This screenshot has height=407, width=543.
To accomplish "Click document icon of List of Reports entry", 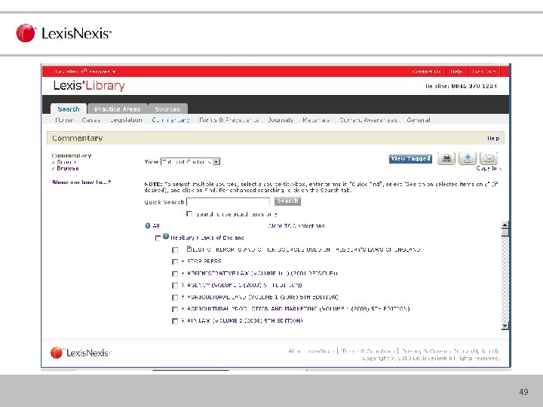I will click(x=189, y=249).
